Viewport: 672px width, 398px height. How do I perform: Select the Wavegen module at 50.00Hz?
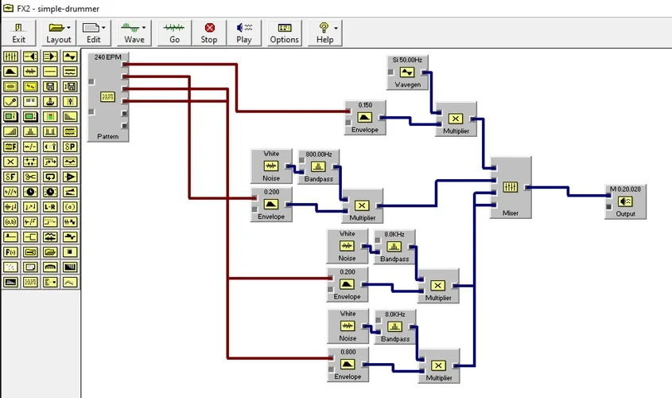407,72
